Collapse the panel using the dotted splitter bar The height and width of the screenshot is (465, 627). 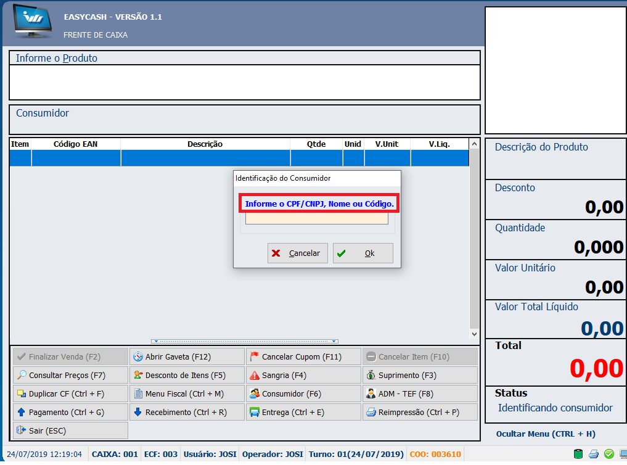pyautogui.click(x=244, y=341)
